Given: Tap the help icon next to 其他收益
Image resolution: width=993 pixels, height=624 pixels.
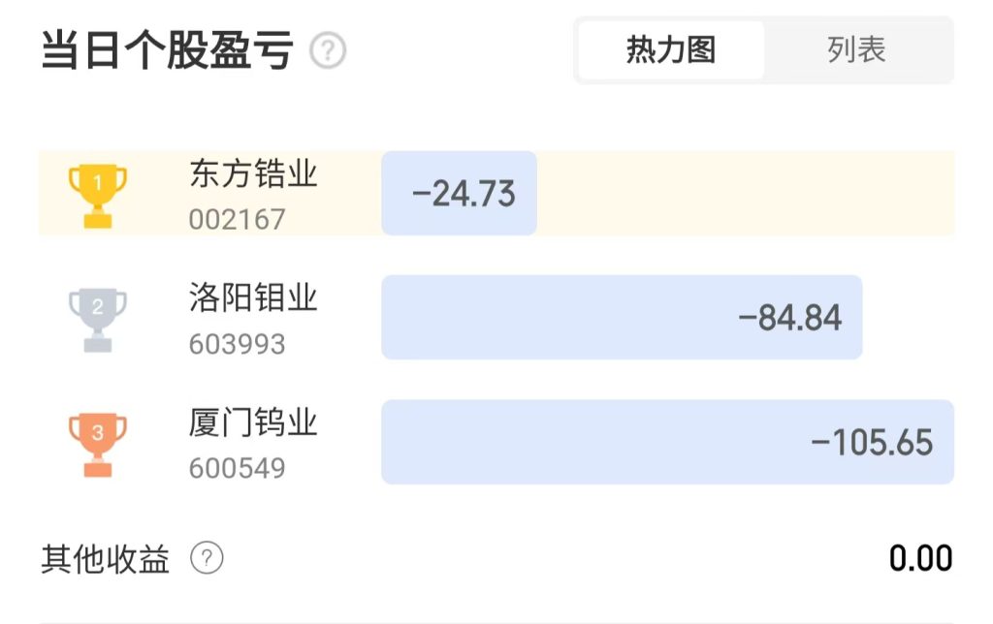Looking at the screenshot, I should (x=207, y=558).
